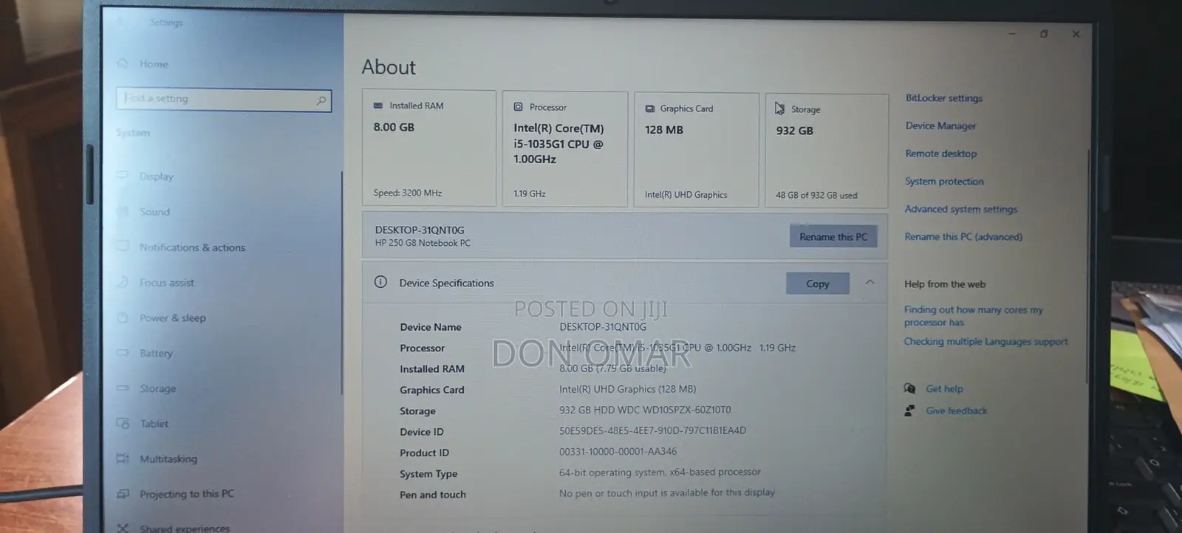Open Shared experiences settings
This screenshot has width=1182, height=533.
pyautogui.click(x=185, y=529)
